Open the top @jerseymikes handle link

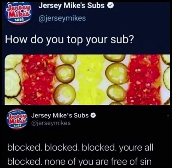62,18
